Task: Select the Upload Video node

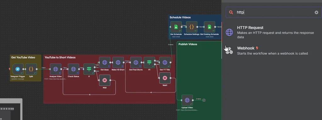Action: (x=187, y=100)
